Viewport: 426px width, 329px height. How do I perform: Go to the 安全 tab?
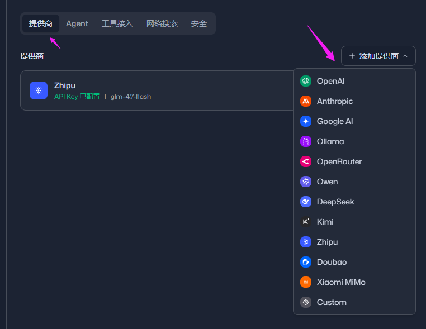coord(199,23)
